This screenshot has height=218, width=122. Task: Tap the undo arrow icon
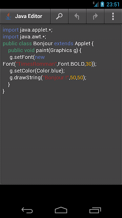(77, 16)
